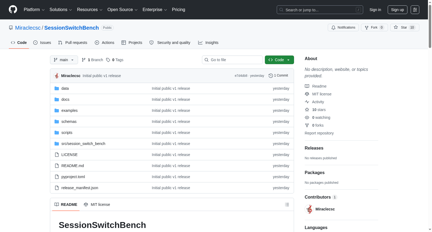Open the Pricing link
432x232 pixels.
coord(178,10)
